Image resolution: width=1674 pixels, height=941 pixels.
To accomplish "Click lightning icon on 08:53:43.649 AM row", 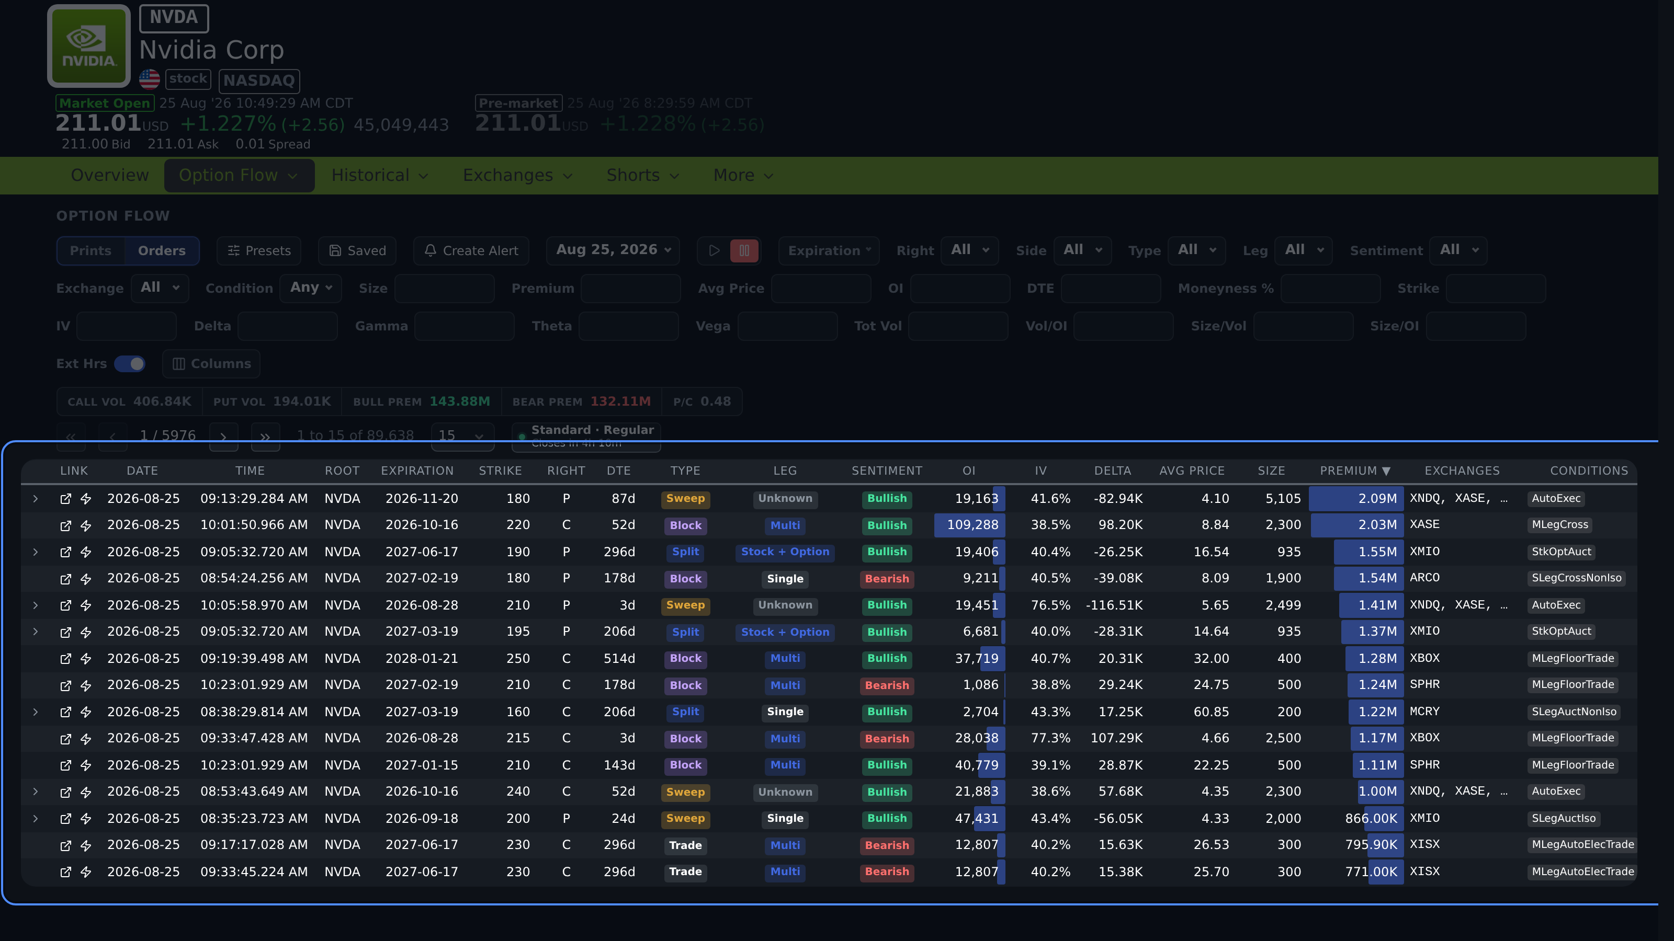I will point(86,791).
